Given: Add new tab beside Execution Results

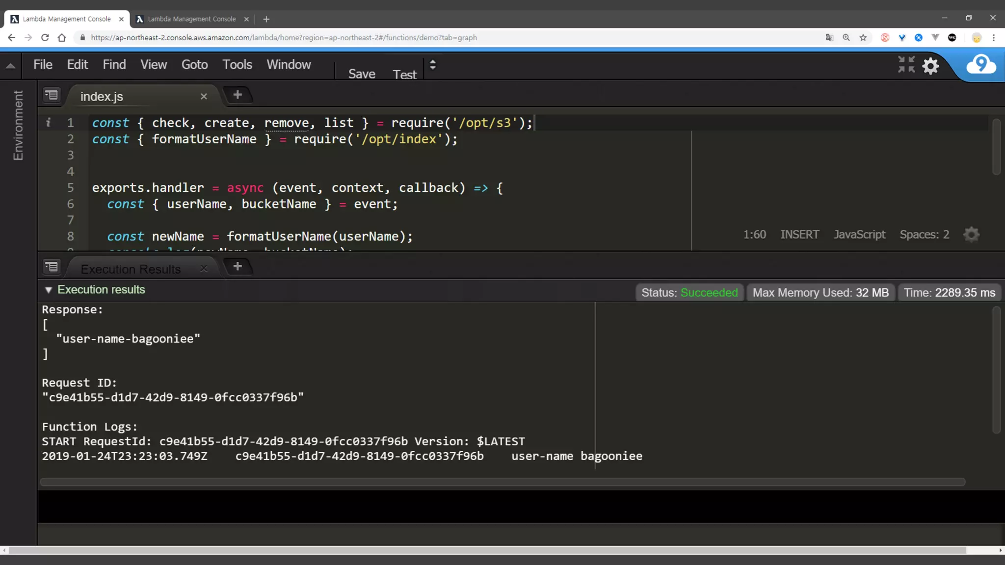Looking at the screenshot, I should coord(238,267).
